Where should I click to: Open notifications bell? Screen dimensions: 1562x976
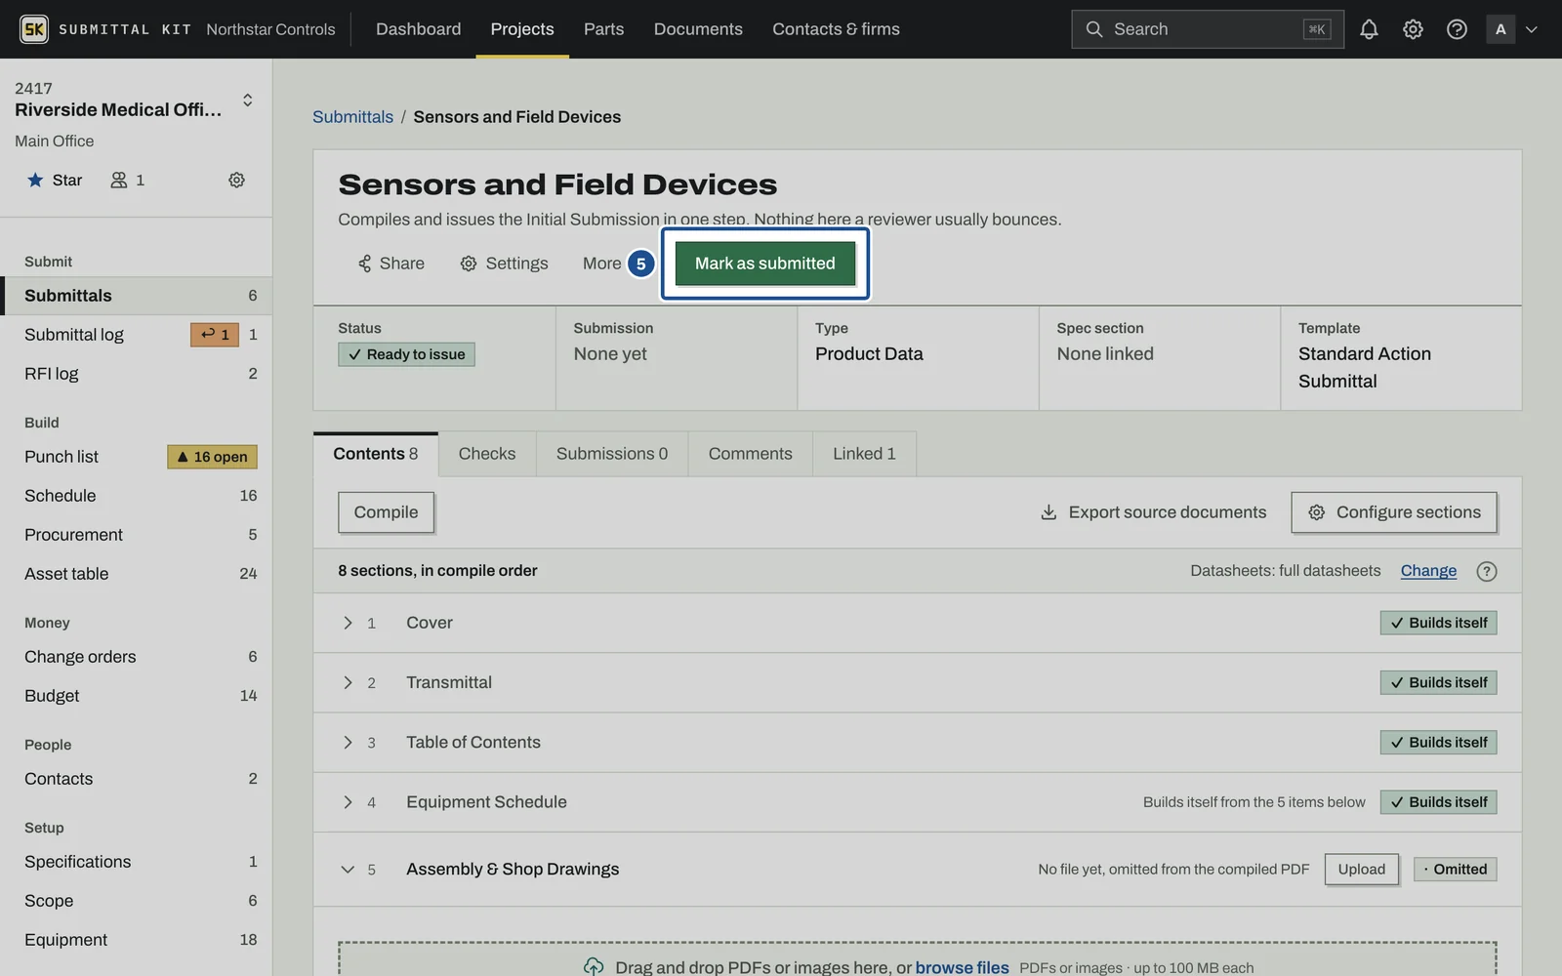[1369, 29]
